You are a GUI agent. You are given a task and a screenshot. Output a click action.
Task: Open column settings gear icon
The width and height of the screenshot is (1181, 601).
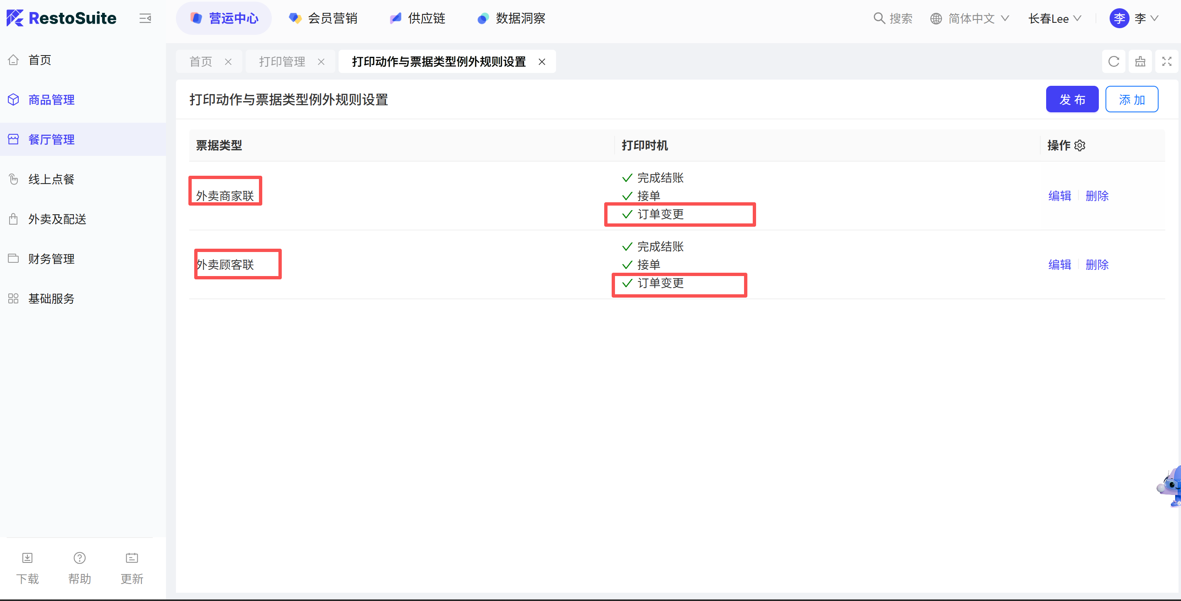pyautogui.click(x=1080, y=145)
